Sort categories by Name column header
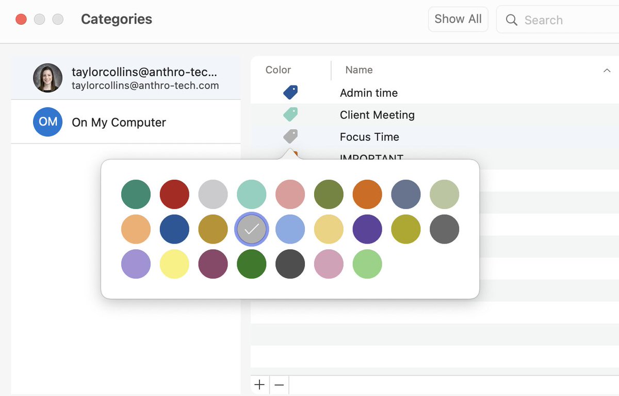 pyautogui.click(x=359, y=70)
